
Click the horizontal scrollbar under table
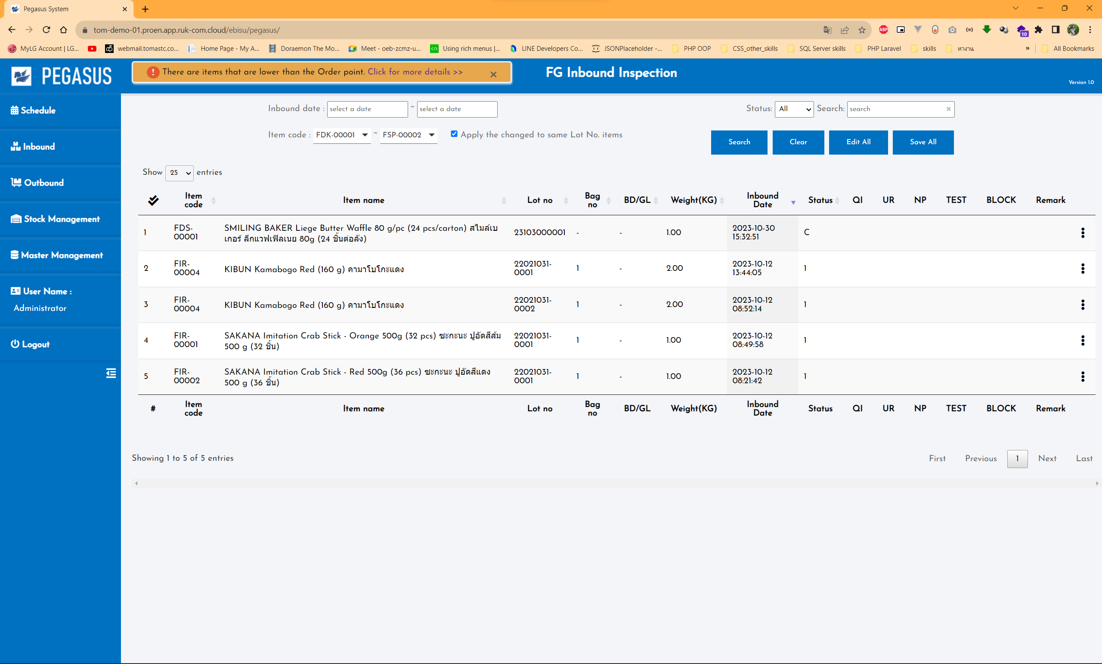616,483
